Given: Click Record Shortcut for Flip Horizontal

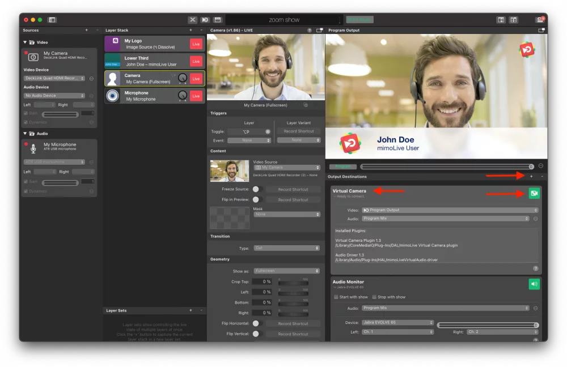Looking at the screenshot, I should pos(293,324).
